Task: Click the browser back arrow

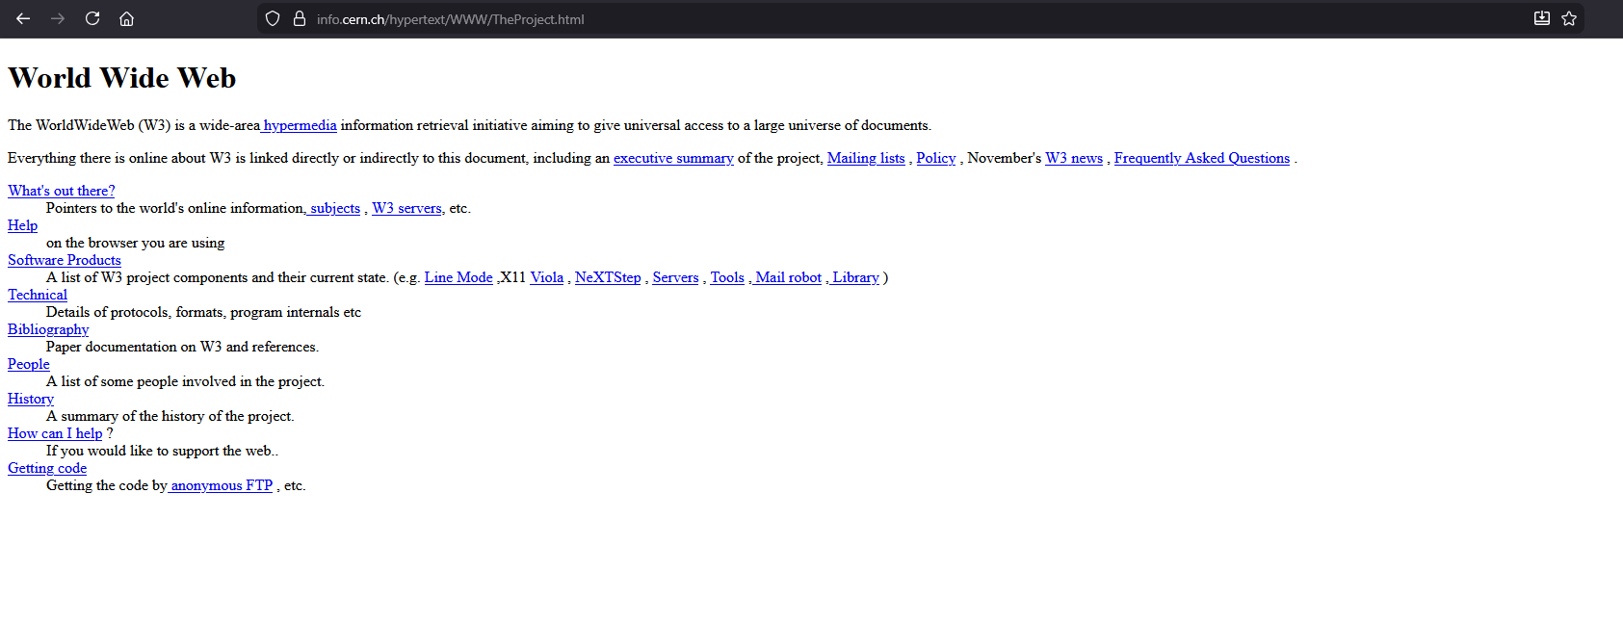Action: [x=23, y=18]
